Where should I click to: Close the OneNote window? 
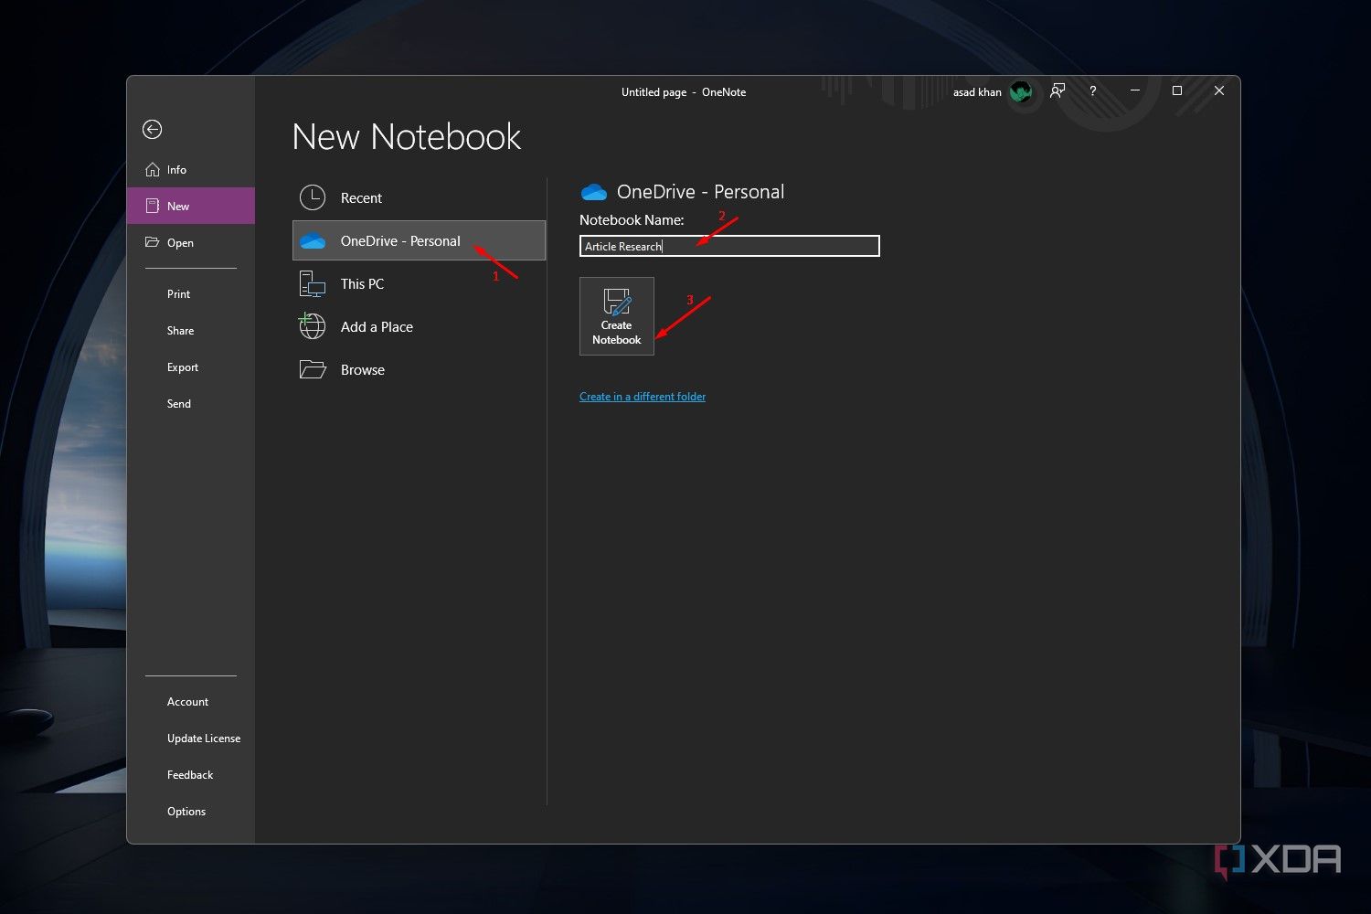point(1219,90)
